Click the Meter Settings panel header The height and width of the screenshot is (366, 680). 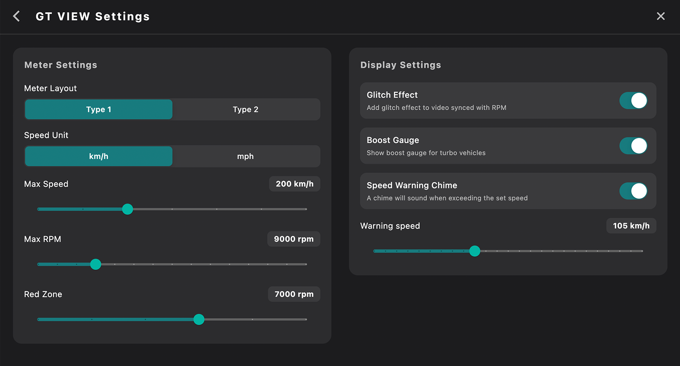pyautogui.click(x=61, y=65)
